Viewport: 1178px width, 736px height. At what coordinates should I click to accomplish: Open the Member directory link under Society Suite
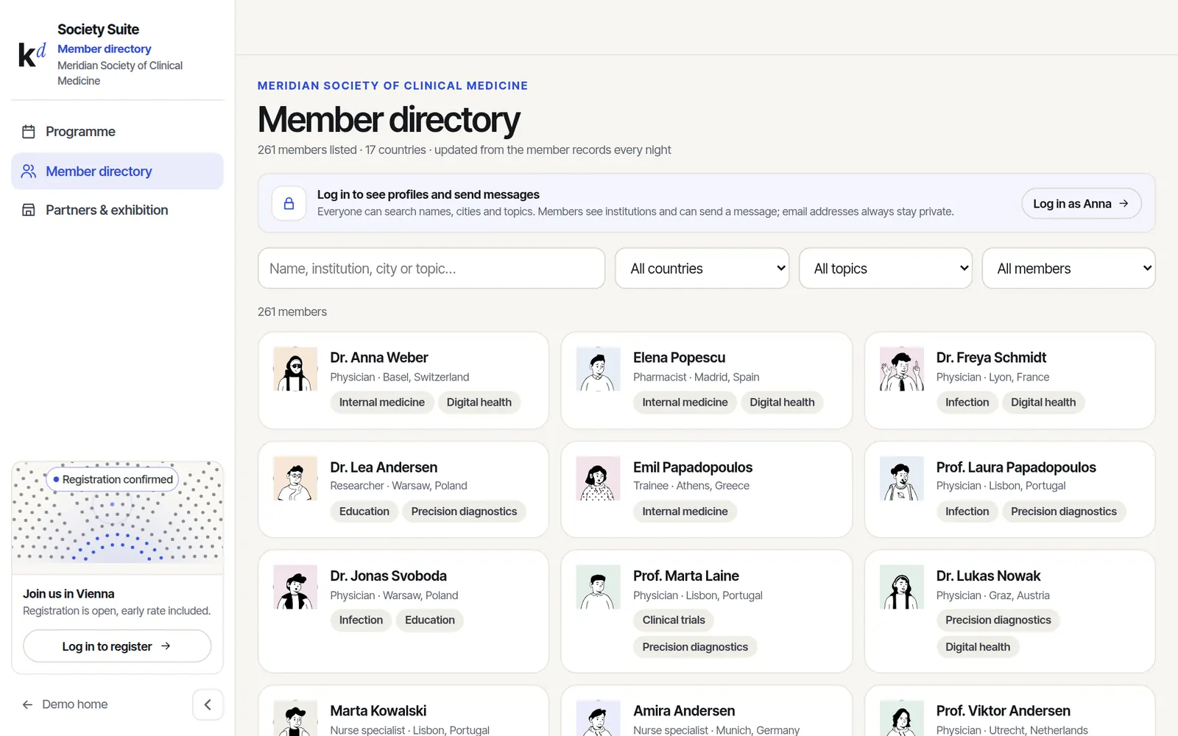pyautogui.click(x=105, y=49)
